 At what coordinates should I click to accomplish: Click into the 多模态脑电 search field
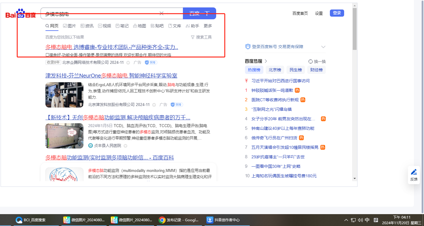click(x=101, y=14)
